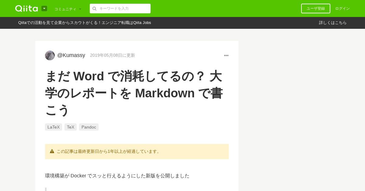
Task: Click the ユーザ登録 button
Action: pos(316,8)
